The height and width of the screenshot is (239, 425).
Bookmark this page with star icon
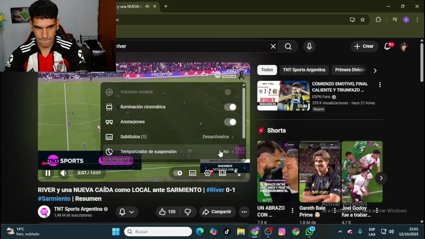(363, 20)
